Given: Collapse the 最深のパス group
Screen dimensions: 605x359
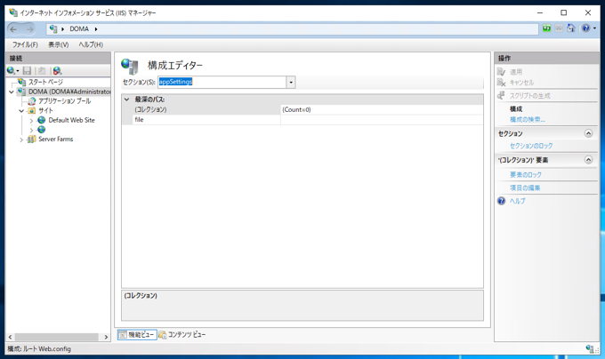Looking at the screenshot, I should [x=126, y=100].
